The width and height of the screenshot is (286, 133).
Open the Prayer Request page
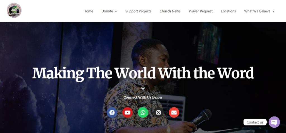pos(201,11)
